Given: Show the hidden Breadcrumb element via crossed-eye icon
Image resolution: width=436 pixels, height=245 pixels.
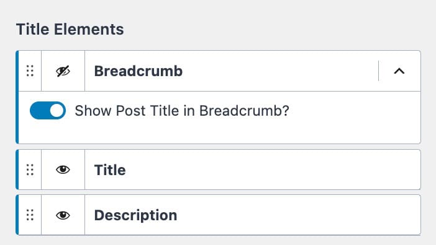Looking at the screenshot, I should click(63, 71).
